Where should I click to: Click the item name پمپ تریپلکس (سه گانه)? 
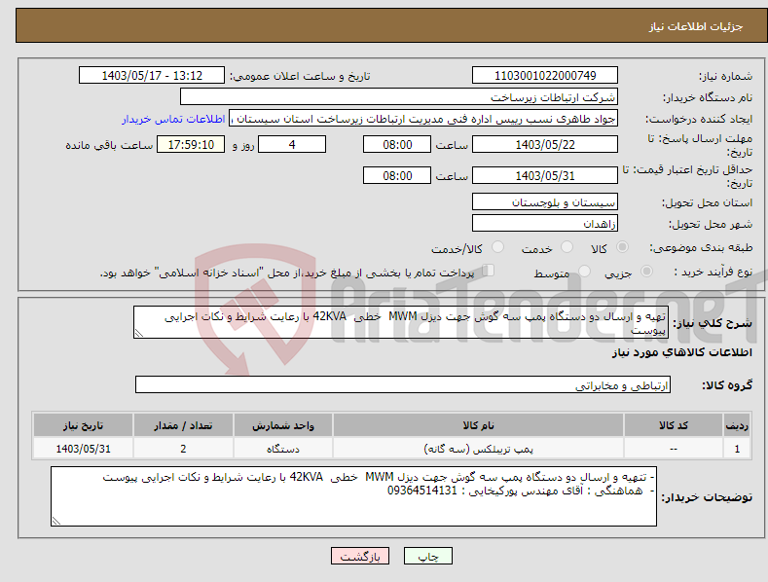click(478, 449)
